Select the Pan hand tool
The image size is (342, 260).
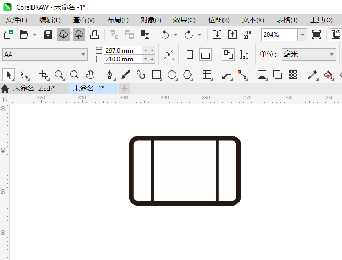click(90, 75)
